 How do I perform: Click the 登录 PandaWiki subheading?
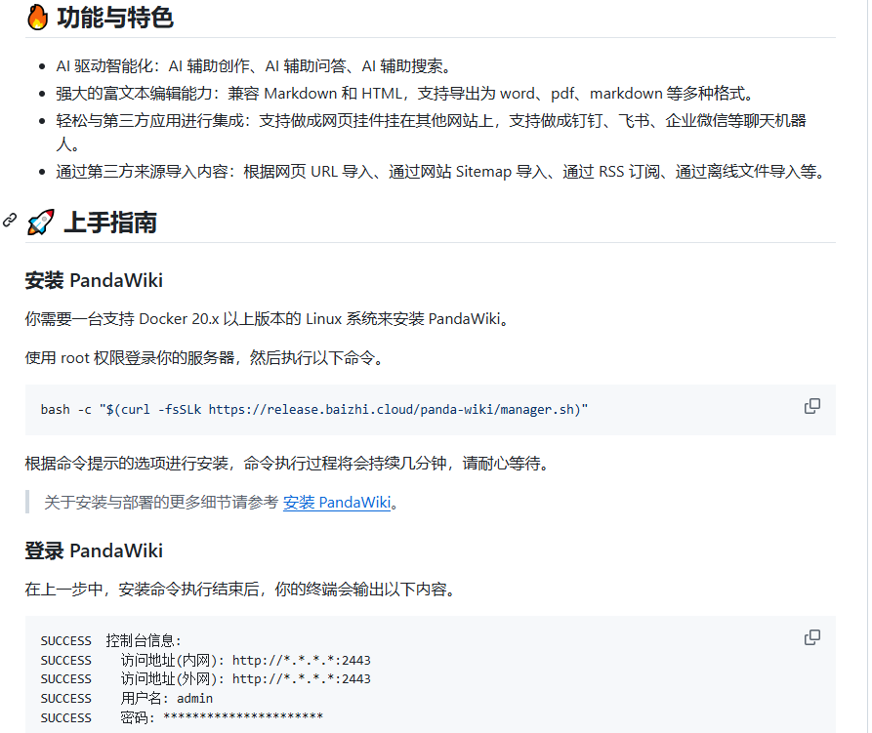coord(94,550)
